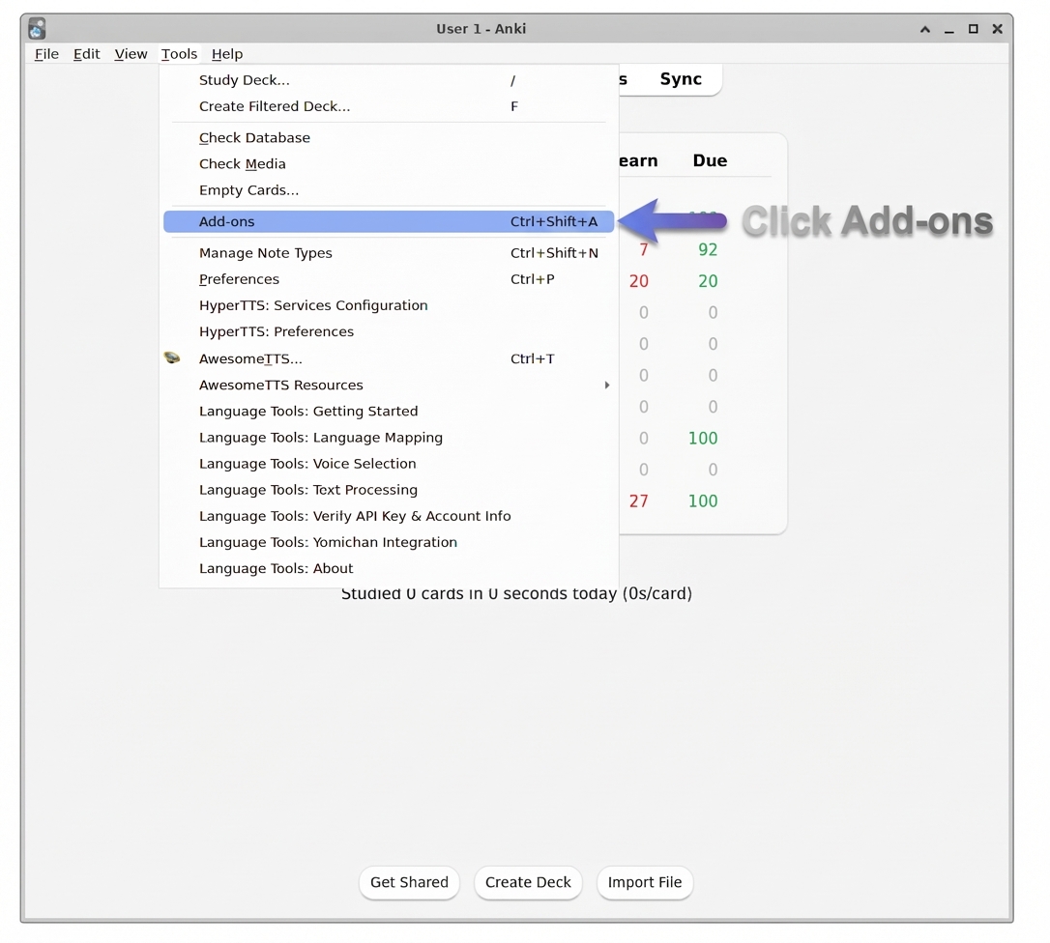This screenshot has width=1050, height=943.
Task: Open Anki Preferences from the menu
Action: tap(239, 278)
